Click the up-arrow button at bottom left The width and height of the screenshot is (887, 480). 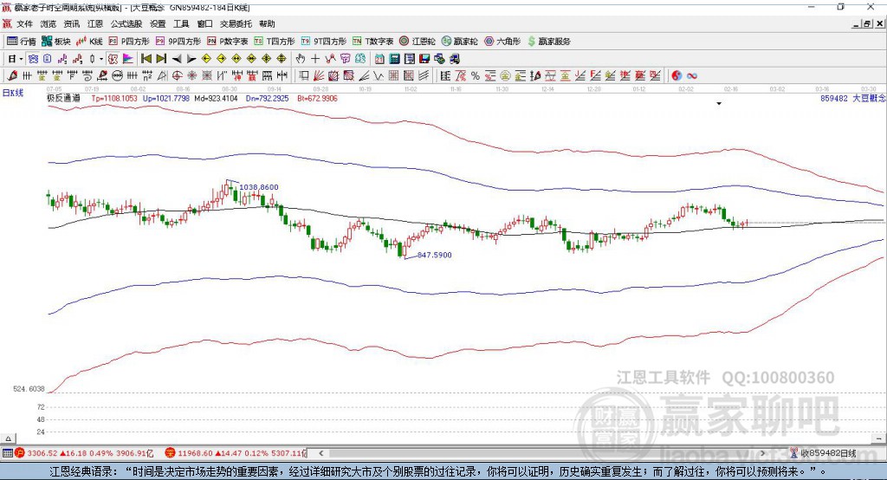coord(8,438)
